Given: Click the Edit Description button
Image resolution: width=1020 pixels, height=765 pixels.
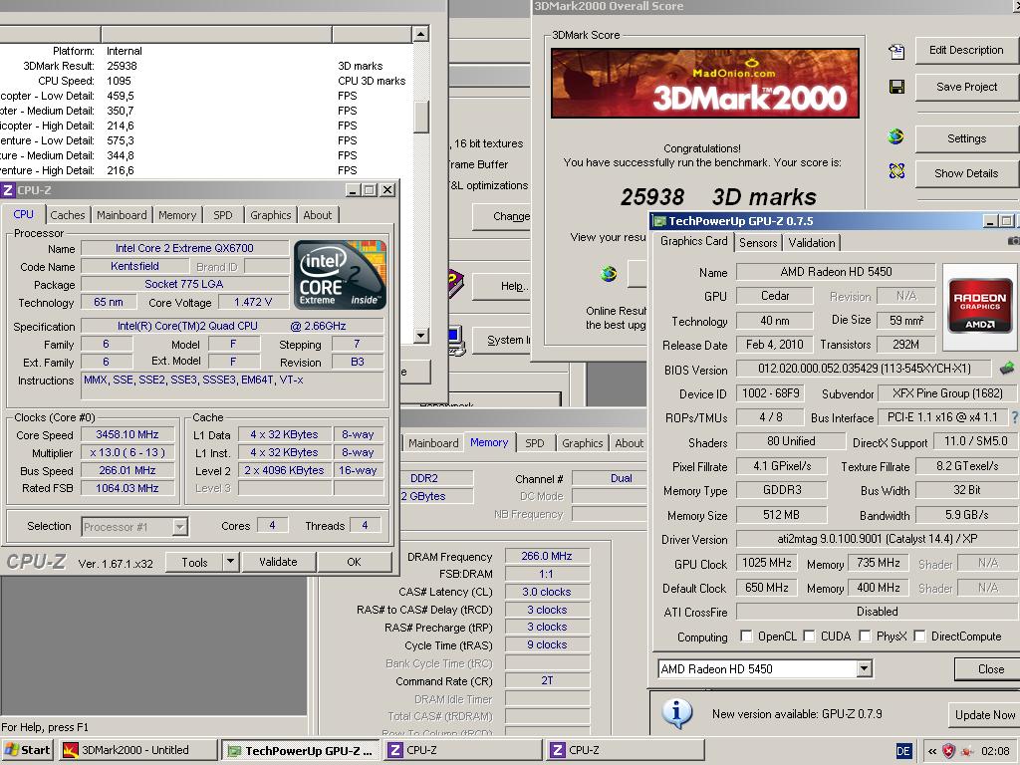Looking at the screenshot, I should tap(966, 50).
